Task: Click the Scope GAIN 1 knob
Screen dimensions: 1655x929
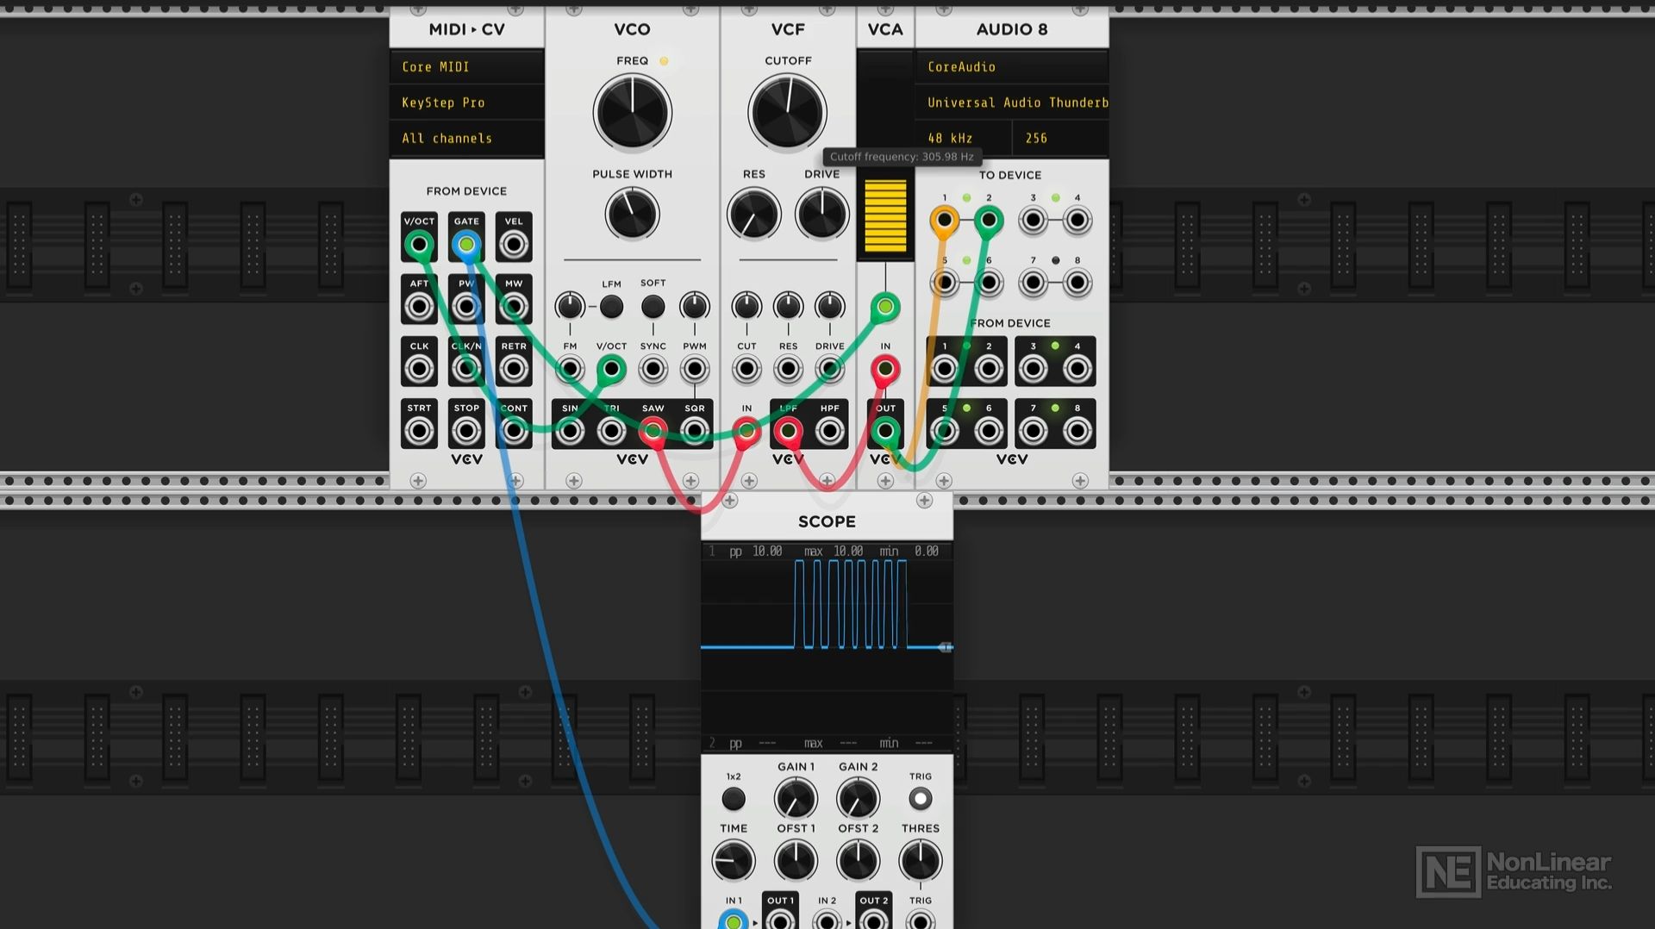Action: 796,799
